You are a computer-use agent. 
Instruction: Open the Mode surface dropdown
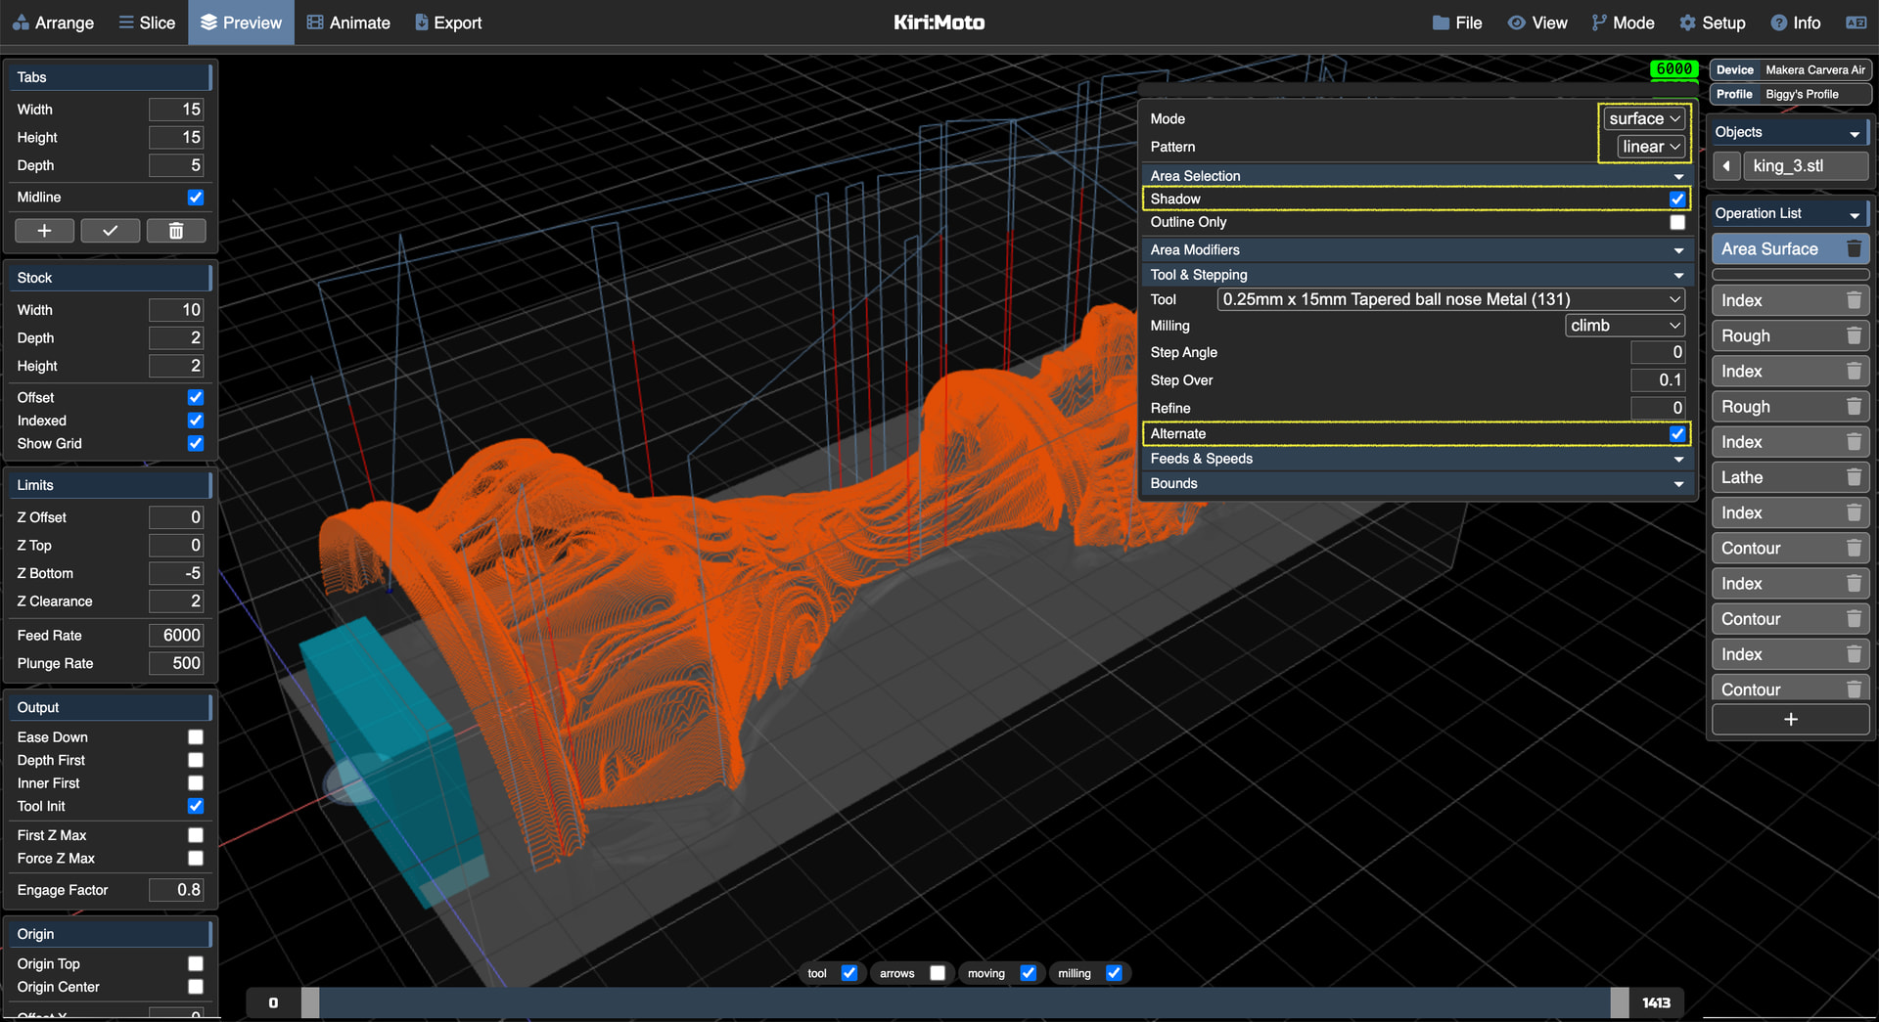1644,118
